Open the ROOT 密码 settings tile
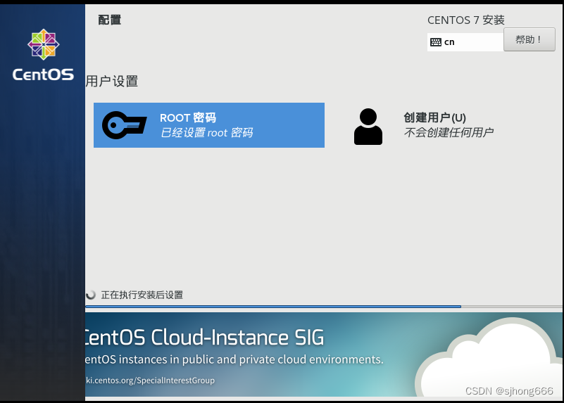The width and height of the screenshot is (564, 403). pos(209,125)
